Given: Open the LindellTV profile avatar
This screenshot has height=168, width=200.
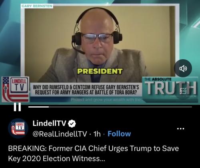Looking at the screenshot, I should (18, 128).
